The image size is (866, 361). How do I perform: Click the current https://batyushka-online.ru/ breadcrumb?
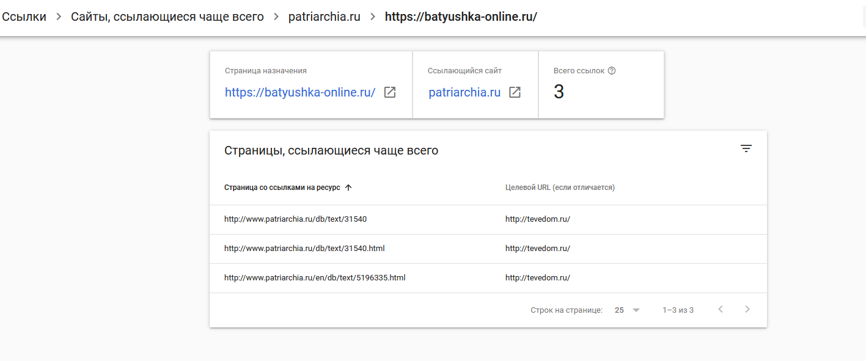461,16
